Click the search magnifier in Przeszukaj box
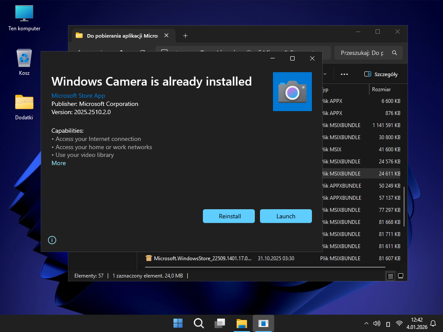 pyautogui.click(x=395, y=53)
